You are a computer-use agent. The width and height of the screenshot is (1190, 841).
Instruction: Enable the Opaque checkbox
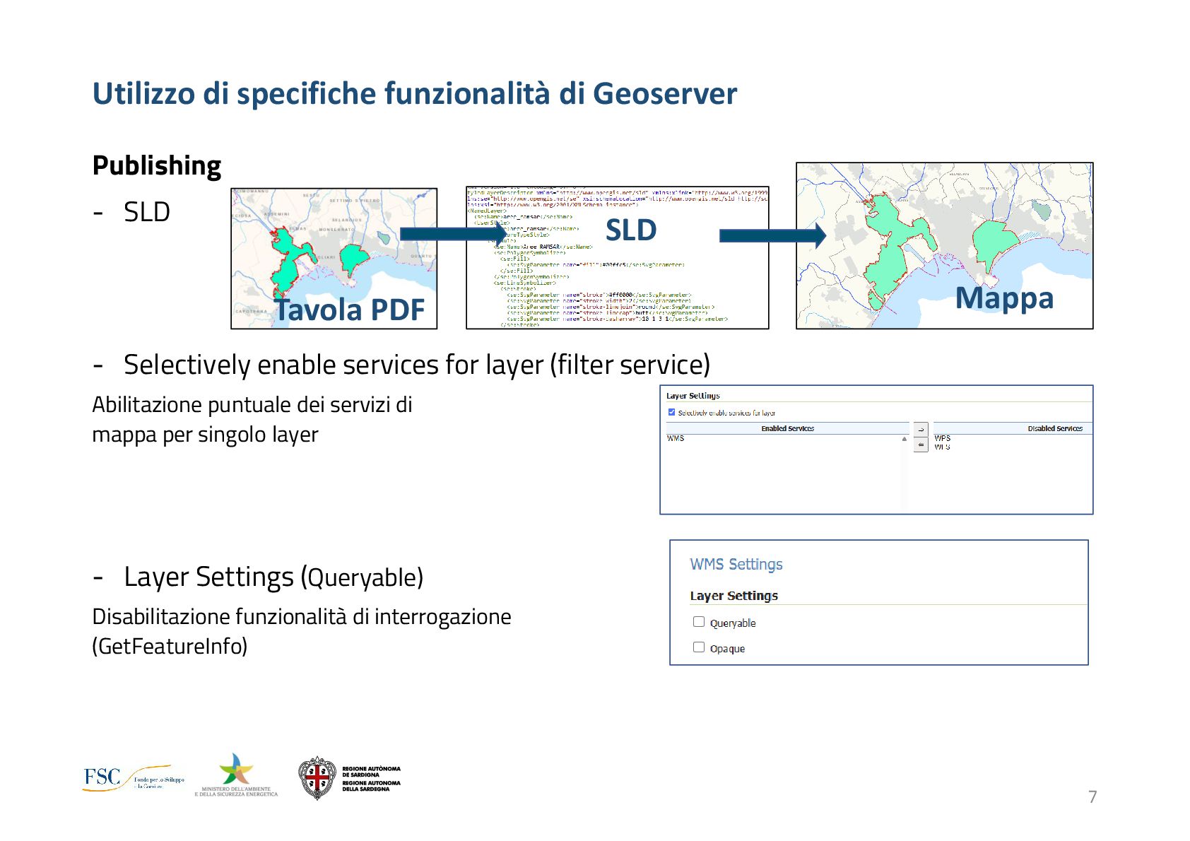point(699,647)
